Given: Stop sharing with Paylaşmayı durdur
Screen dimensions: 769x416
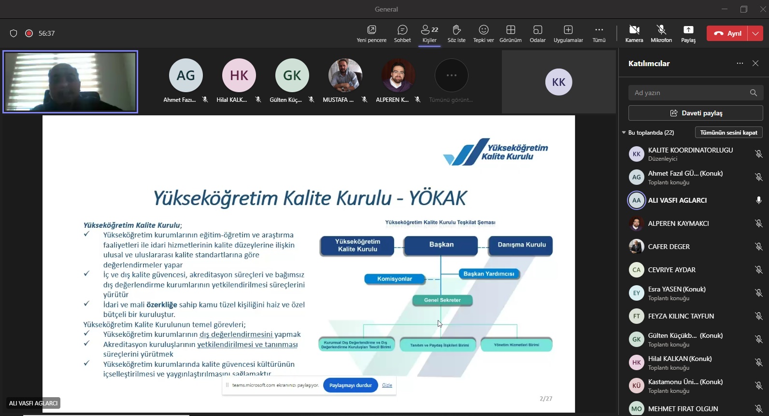Looking at the screenshot, I should [351, 385].
